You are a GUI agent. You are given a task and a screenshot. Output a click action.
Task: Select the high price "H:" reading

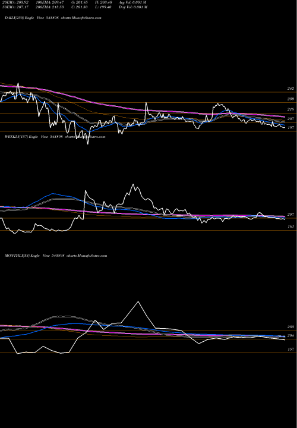[103, 2]
